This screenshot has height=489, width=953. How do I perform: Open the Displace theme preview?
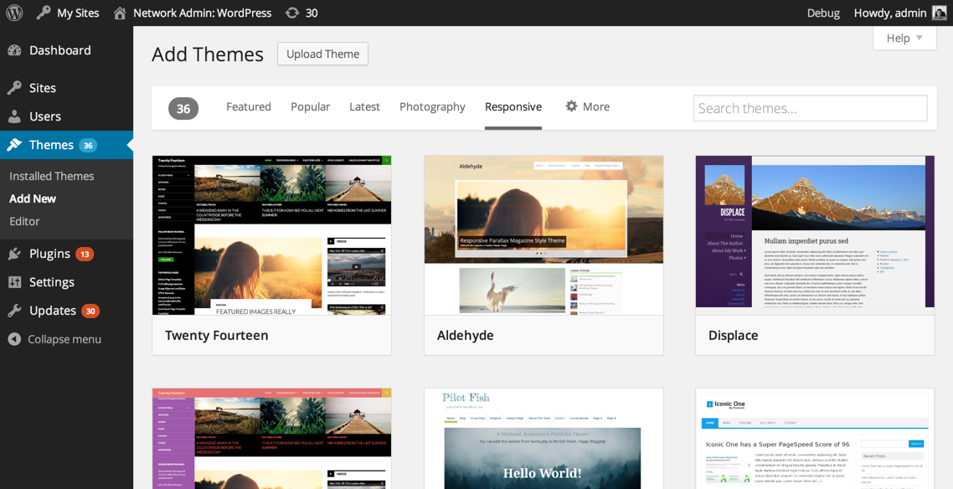point(815,235)
